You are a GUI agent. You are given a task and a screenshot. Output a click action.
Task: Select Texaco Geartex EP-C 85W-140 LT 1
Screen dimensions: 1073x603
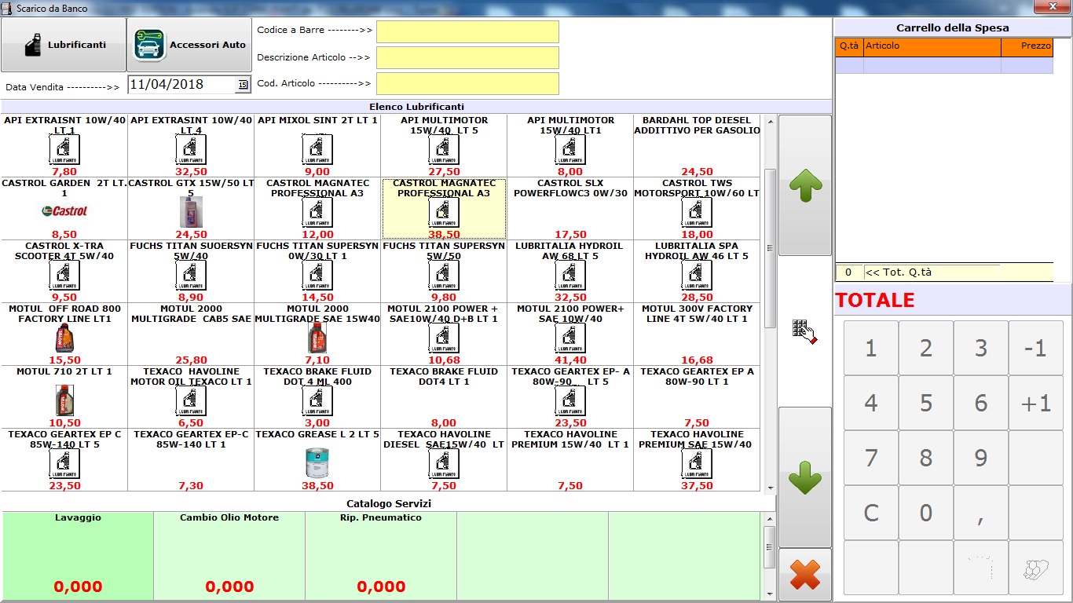191,460
